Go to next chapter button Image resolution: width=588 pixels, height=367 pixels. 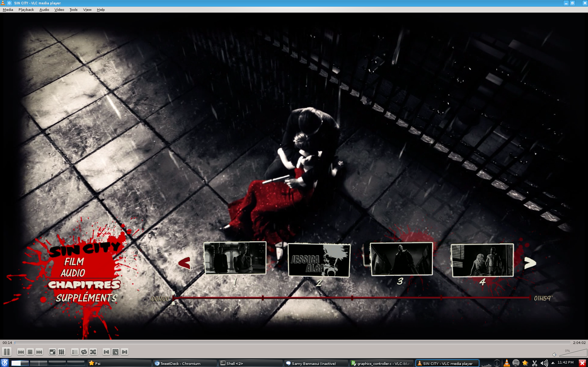click(x=125, y=352)
